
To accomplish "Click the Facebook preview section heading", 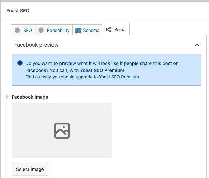I will [36, 45].
